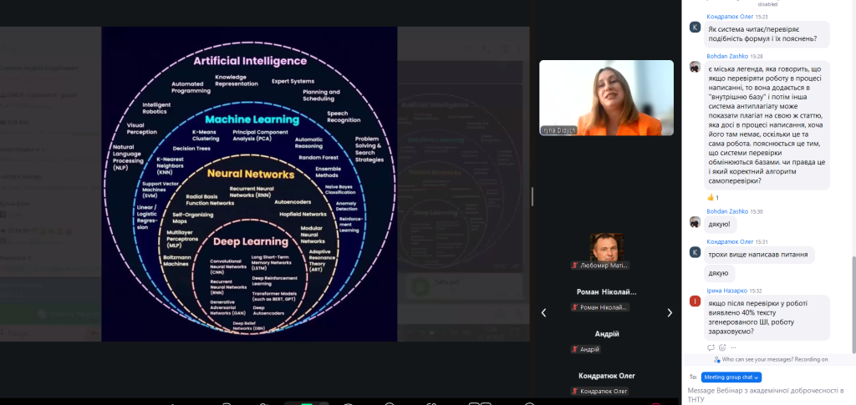Click the chat panel vertical scrollbar
The image size is (856, 405).
pyautogui.click(x=853, y=301)
